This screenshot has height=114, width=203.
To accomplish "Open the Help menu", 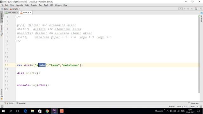I will tap(65, 5).
